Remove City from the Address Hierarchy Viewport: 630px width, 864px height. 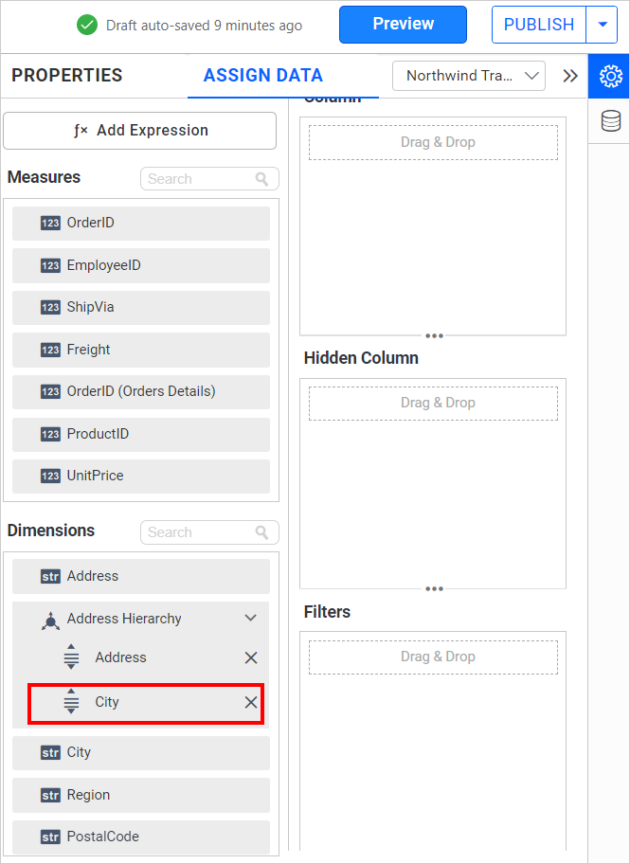[x=251, y=702]
